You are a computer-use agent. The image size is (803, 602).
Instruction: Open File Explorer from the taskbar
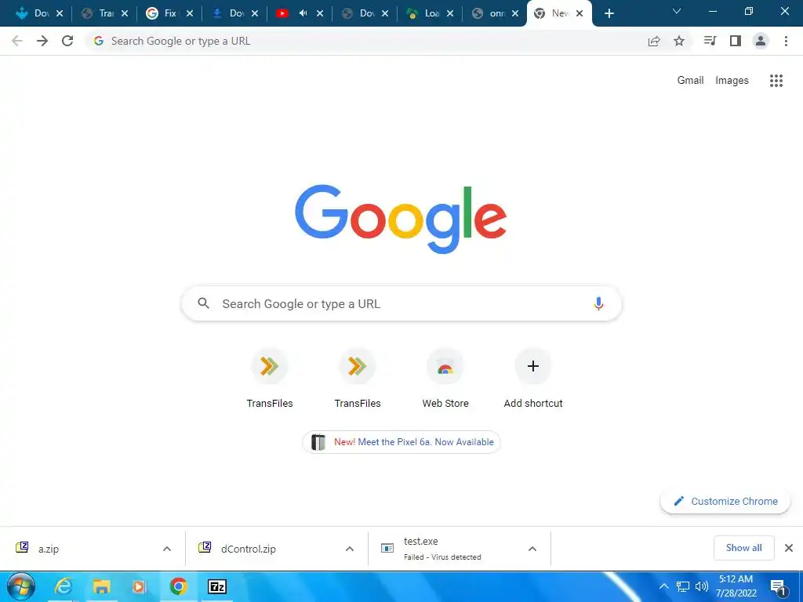pyautogui.click(x=101, y=586)
